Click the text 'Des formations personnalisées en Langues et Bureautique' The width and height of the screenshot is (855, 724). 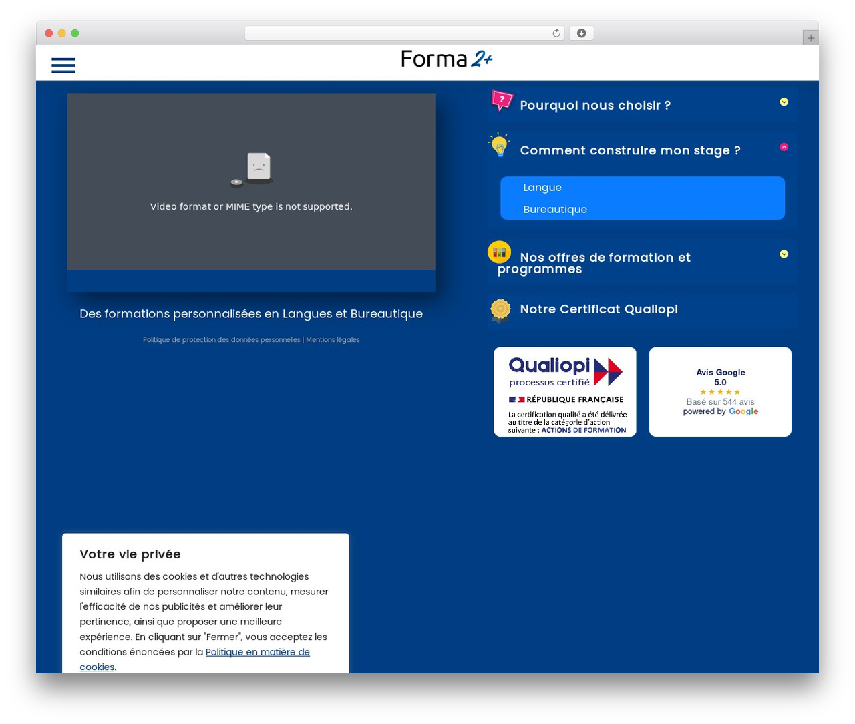(251, 313)
